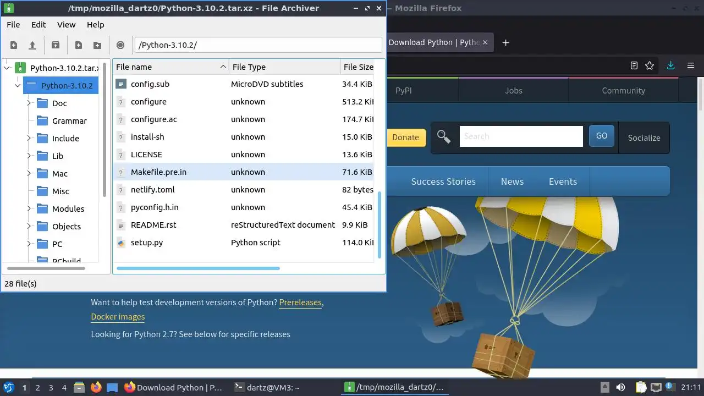704x396 pixels.
Task: Click the Open archive upload-arrow icon
Action: [x=32, y=45]
